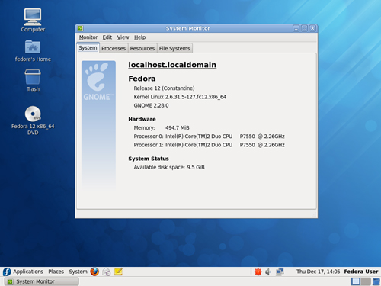Switch to the Processes tab

point(114,48)
